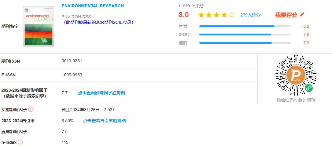Click the 期刊ISSN row label
The height and width of the screenshot is (146, 332).
tap(11, 61)
